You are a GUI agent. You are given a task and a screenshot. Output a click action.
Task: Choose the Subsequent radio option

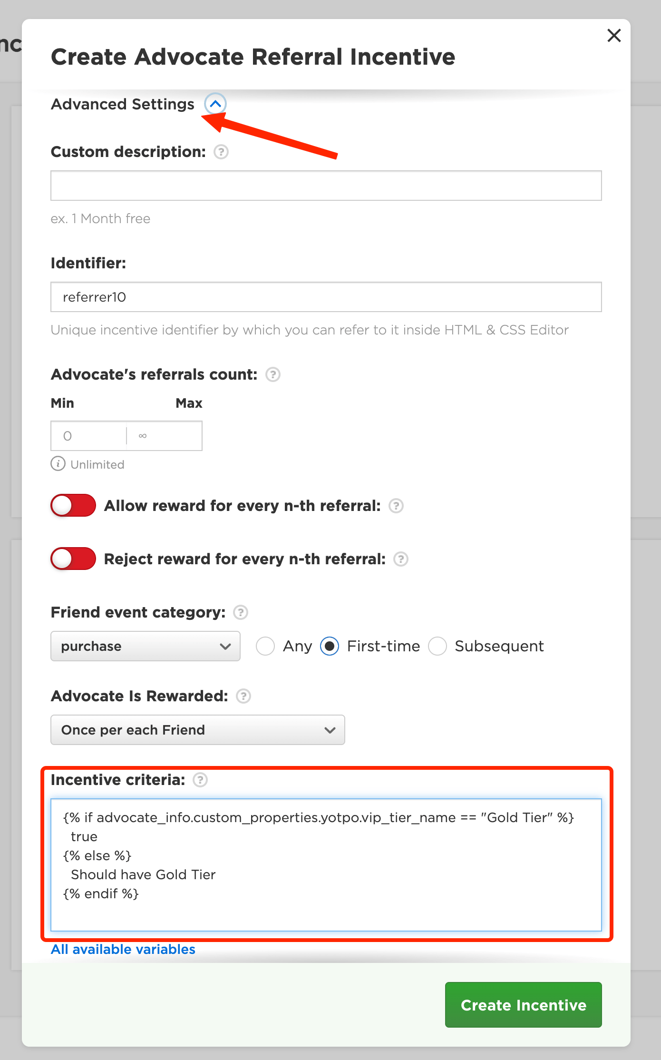click(x=437, y=646)
